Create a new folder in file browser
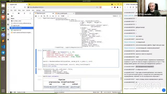This screenshot has height=94, width=167. pos(19,13)
